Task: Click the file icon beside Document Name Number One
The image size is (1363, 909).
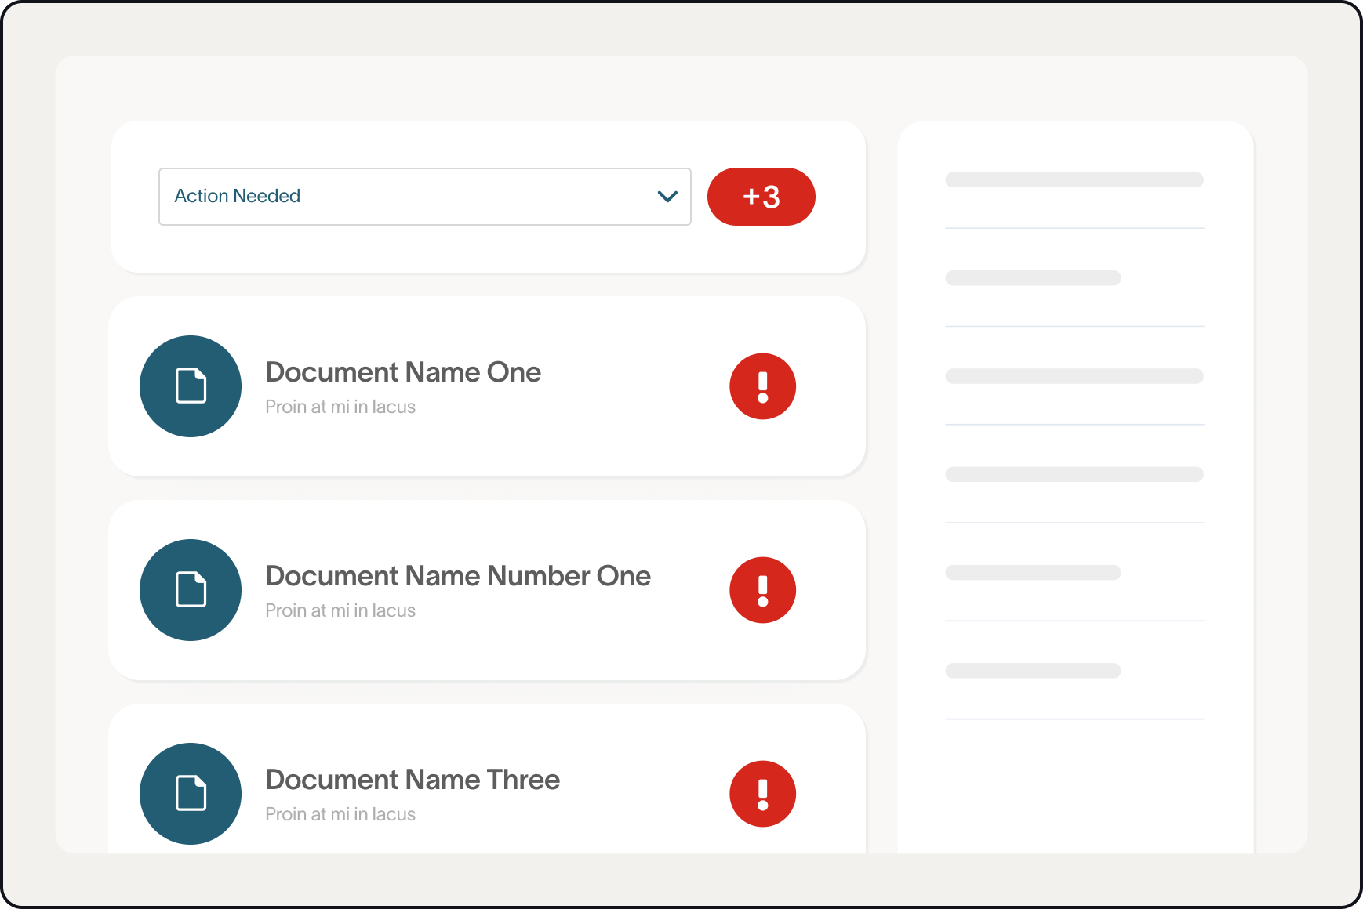Action: [191, 590]
